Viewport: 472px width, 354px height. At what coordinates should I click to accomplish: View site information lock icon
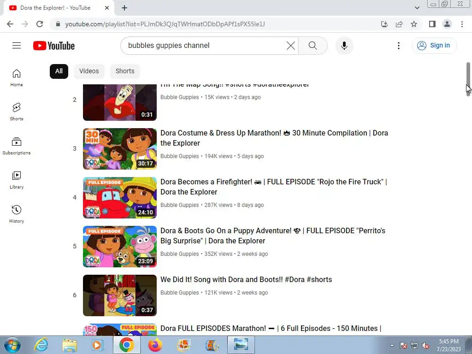(x=58, y=24)
